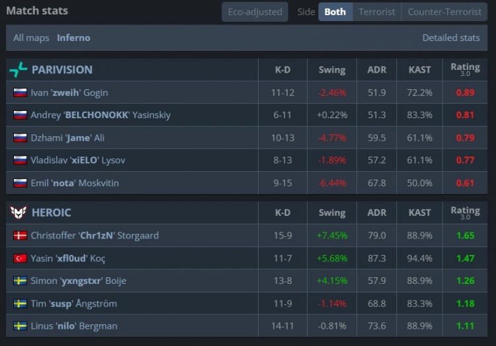Screen dimensions: 496x346
Task: Open Tim 'susp' Ångström player profile
Action: (x=73, y=304)
